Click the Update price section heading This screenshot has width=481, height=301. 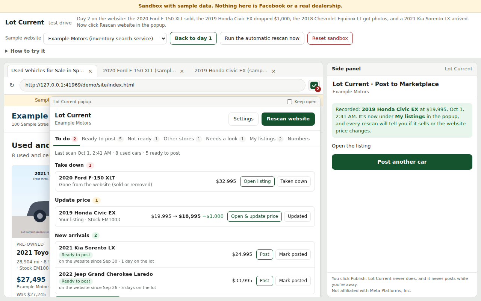pyautogui.click(x=73, y=200)
